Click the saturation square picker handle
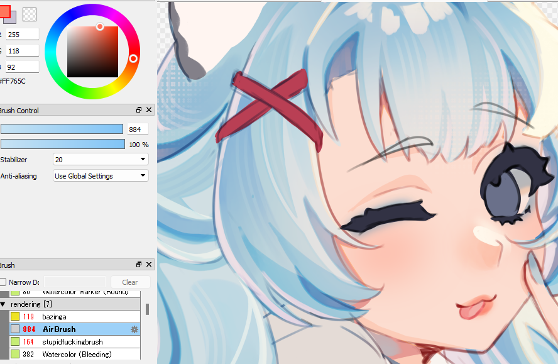558x364 pixels. click(x=100, y=26)
